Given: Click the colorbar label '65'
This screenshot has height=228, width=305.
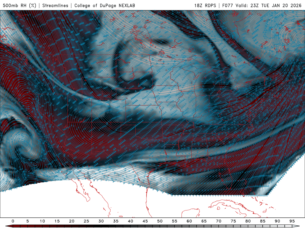Looking at the screenshot, I should point(204,221).
